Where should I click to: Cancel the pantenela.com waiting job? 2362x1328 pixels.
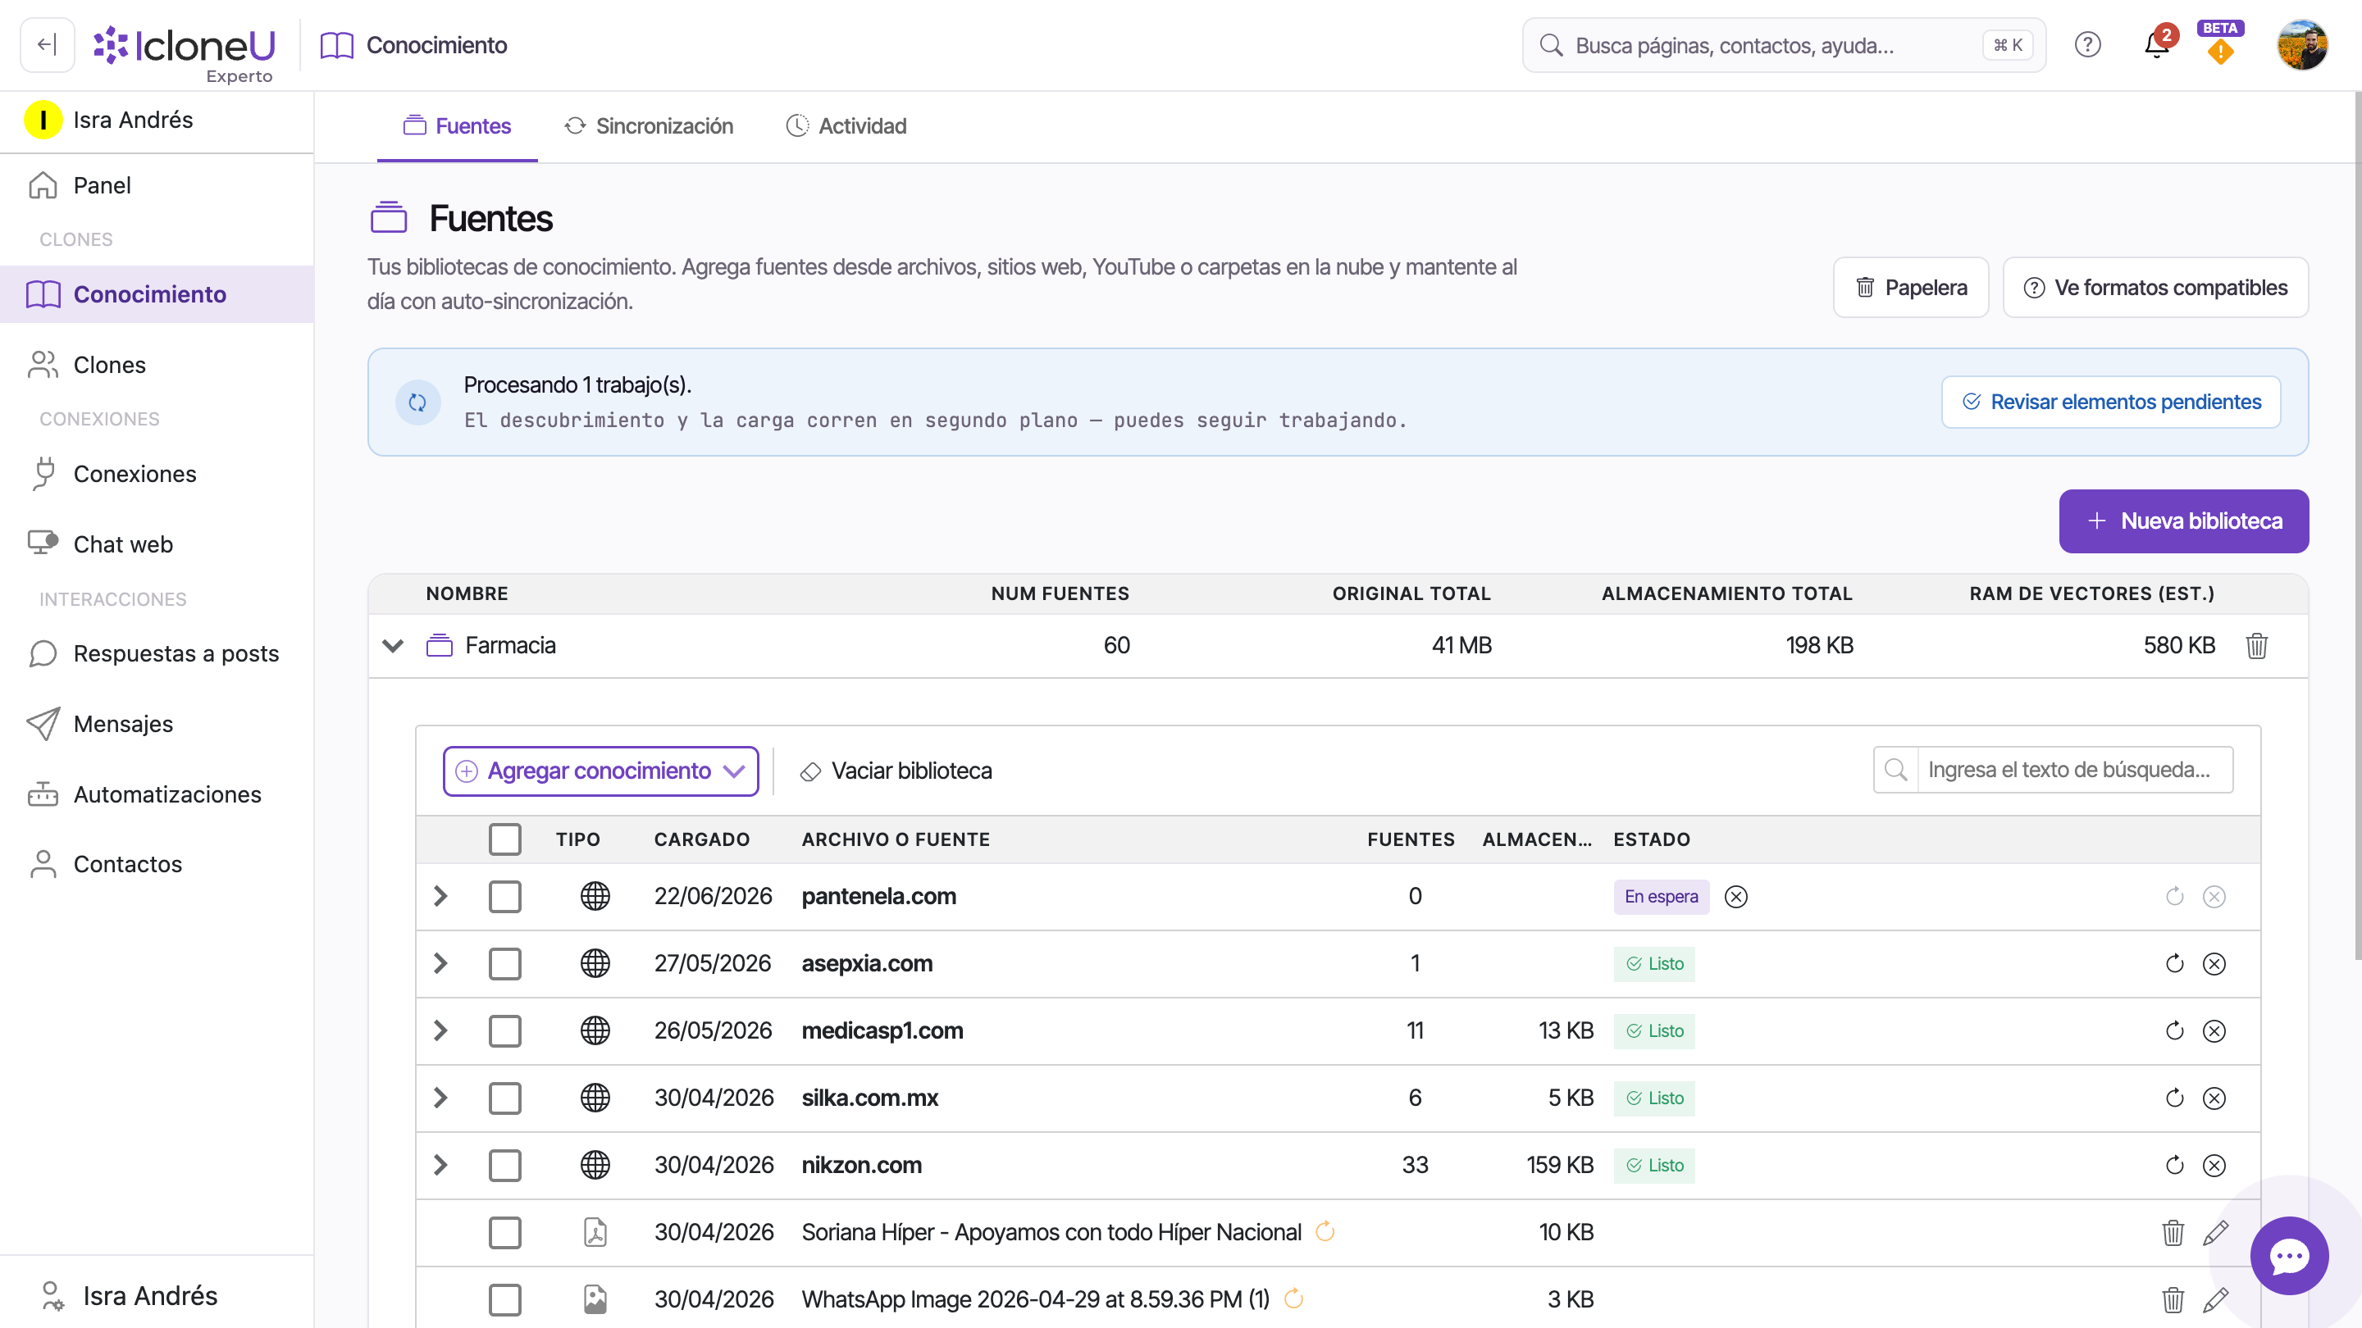[1735, 896]
